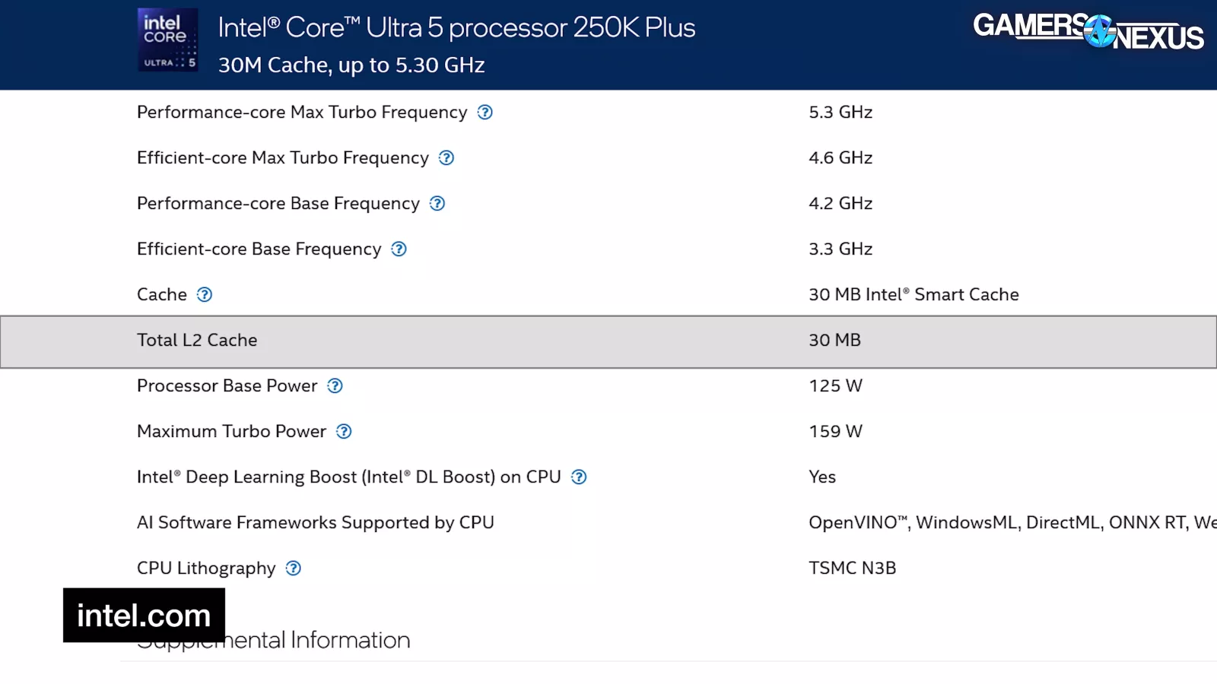Click help icon beside Efficient-core Max Turbo Frequency
This screenshot has height=684, width=1217.
click(446, 158)
